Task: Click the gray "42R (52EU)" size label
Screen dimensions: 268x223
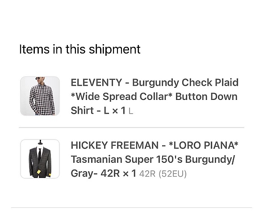Action: coord(163,174)
